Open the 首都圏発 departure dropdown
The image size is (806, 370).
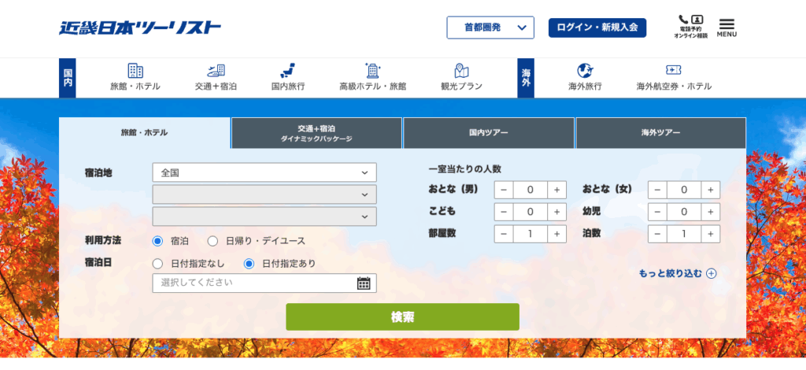[490, 28]
